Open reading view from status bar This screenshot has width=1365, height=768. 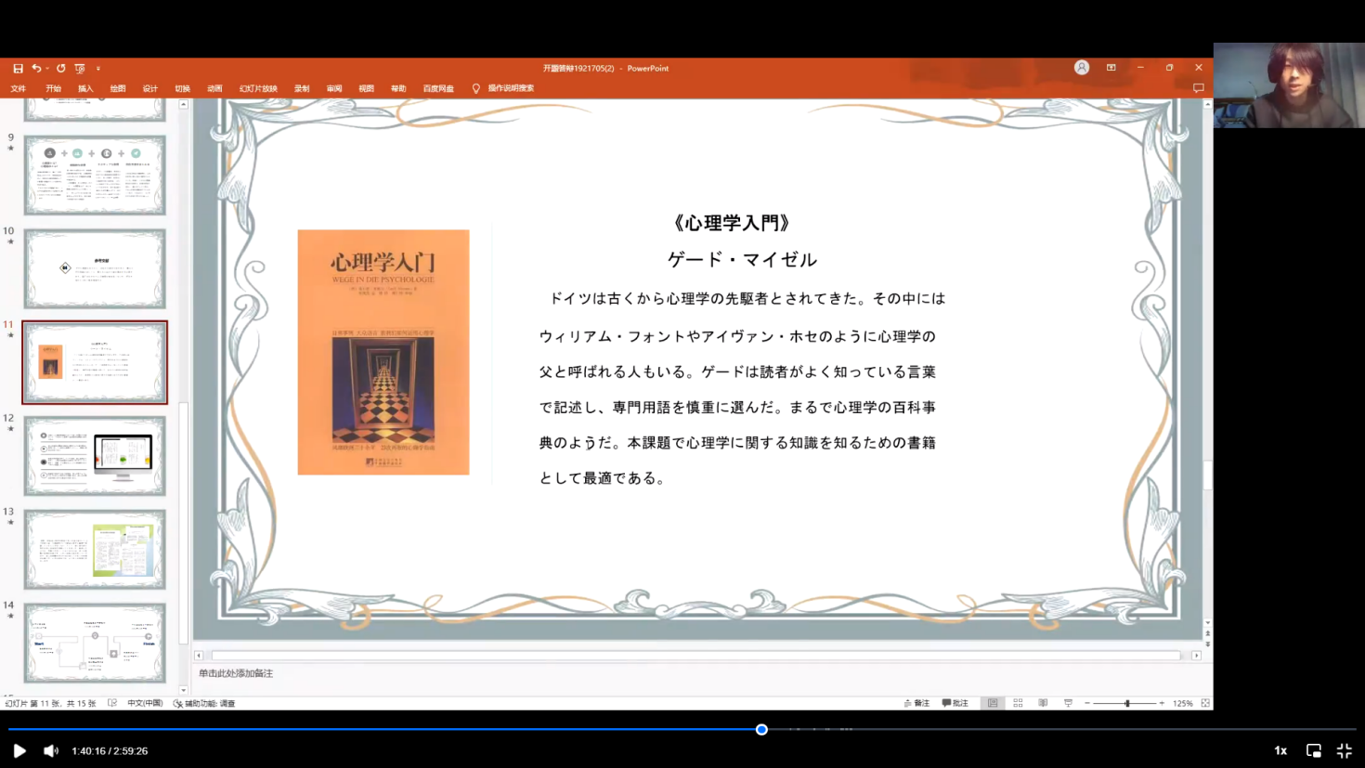click(1043, 703)
